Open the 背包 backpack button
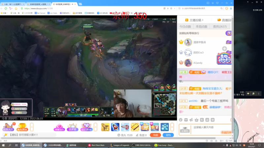 168,135
